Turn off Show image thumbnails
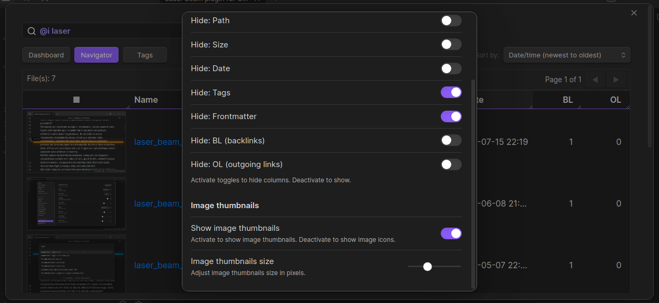Viewport: 659px width, 303px height. 451,233
